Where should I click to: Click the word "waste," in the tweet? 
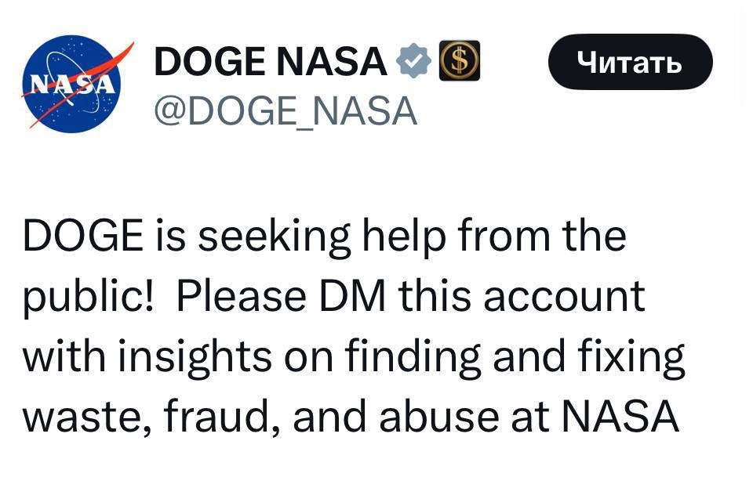[82, 417]
